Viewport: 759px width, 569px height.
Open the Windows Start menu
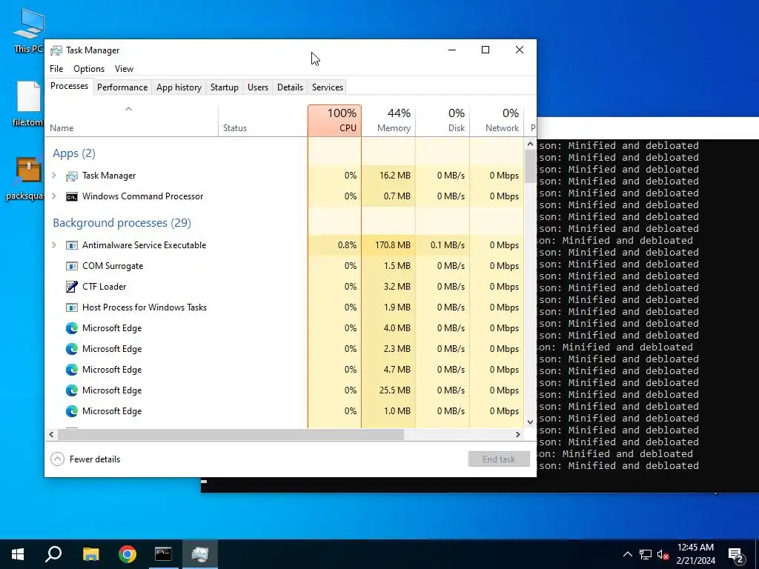[18, 554]
